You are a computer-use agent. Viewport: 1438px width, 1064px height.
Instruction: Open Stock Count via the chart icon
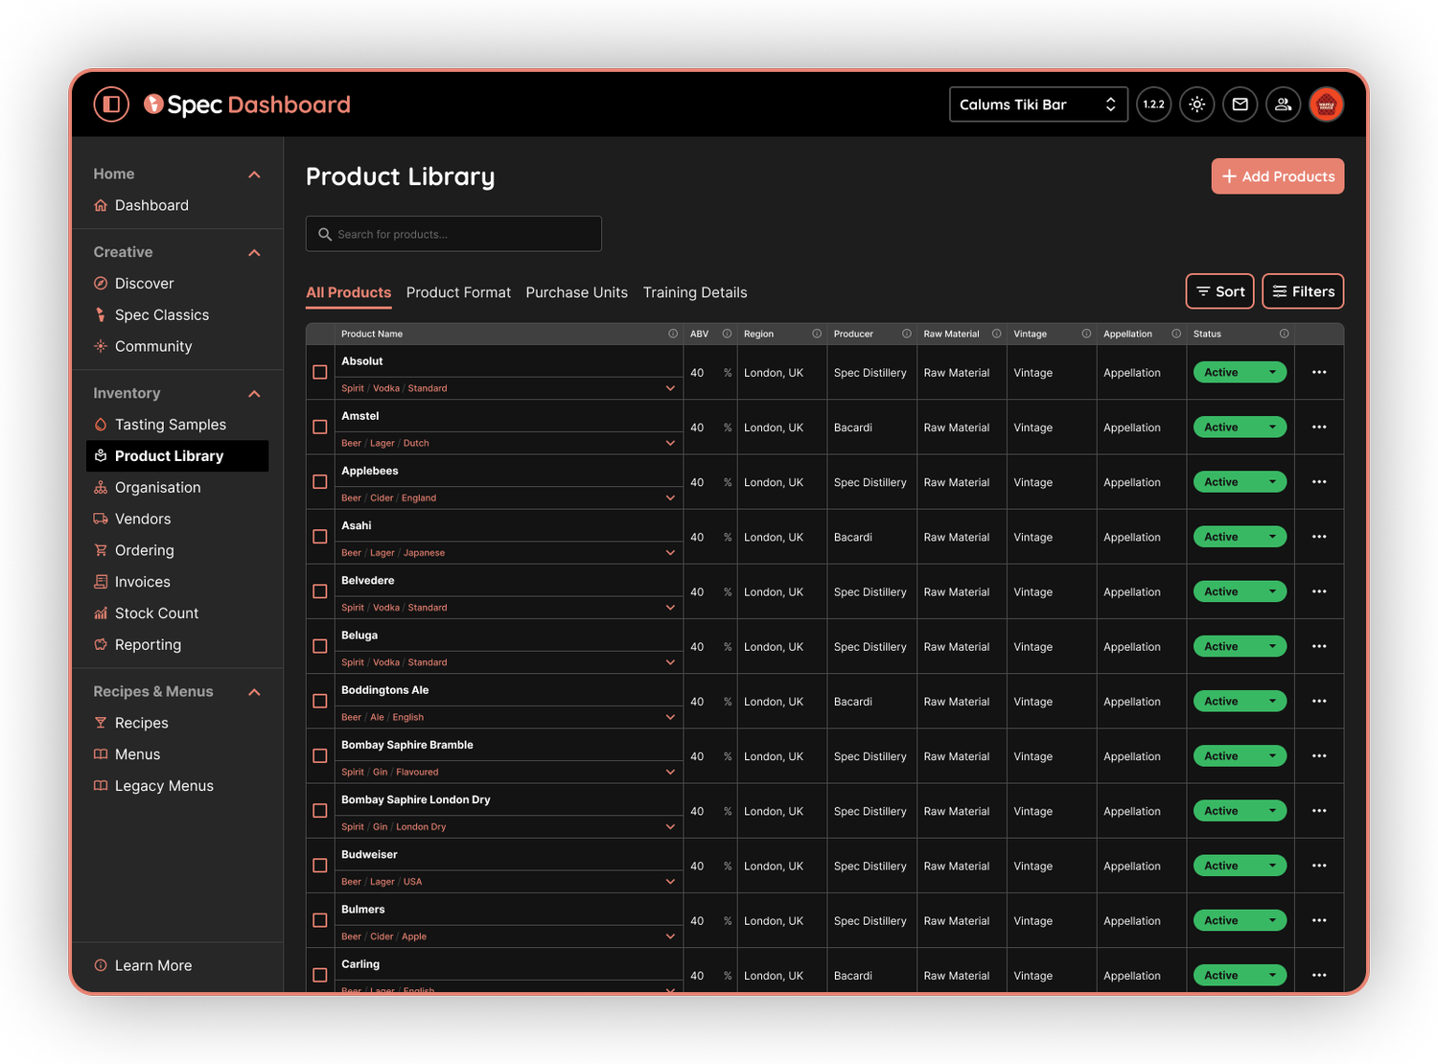point(101,613)
